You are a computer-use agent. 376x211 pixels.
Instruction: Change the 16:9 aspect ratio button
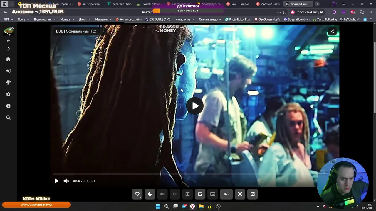(226, 194)
